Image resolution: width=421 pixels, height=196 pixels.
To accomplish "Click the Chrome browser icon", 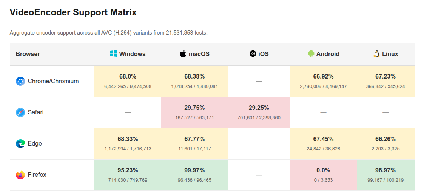I will pyautogui.click(x=20, y=81).
